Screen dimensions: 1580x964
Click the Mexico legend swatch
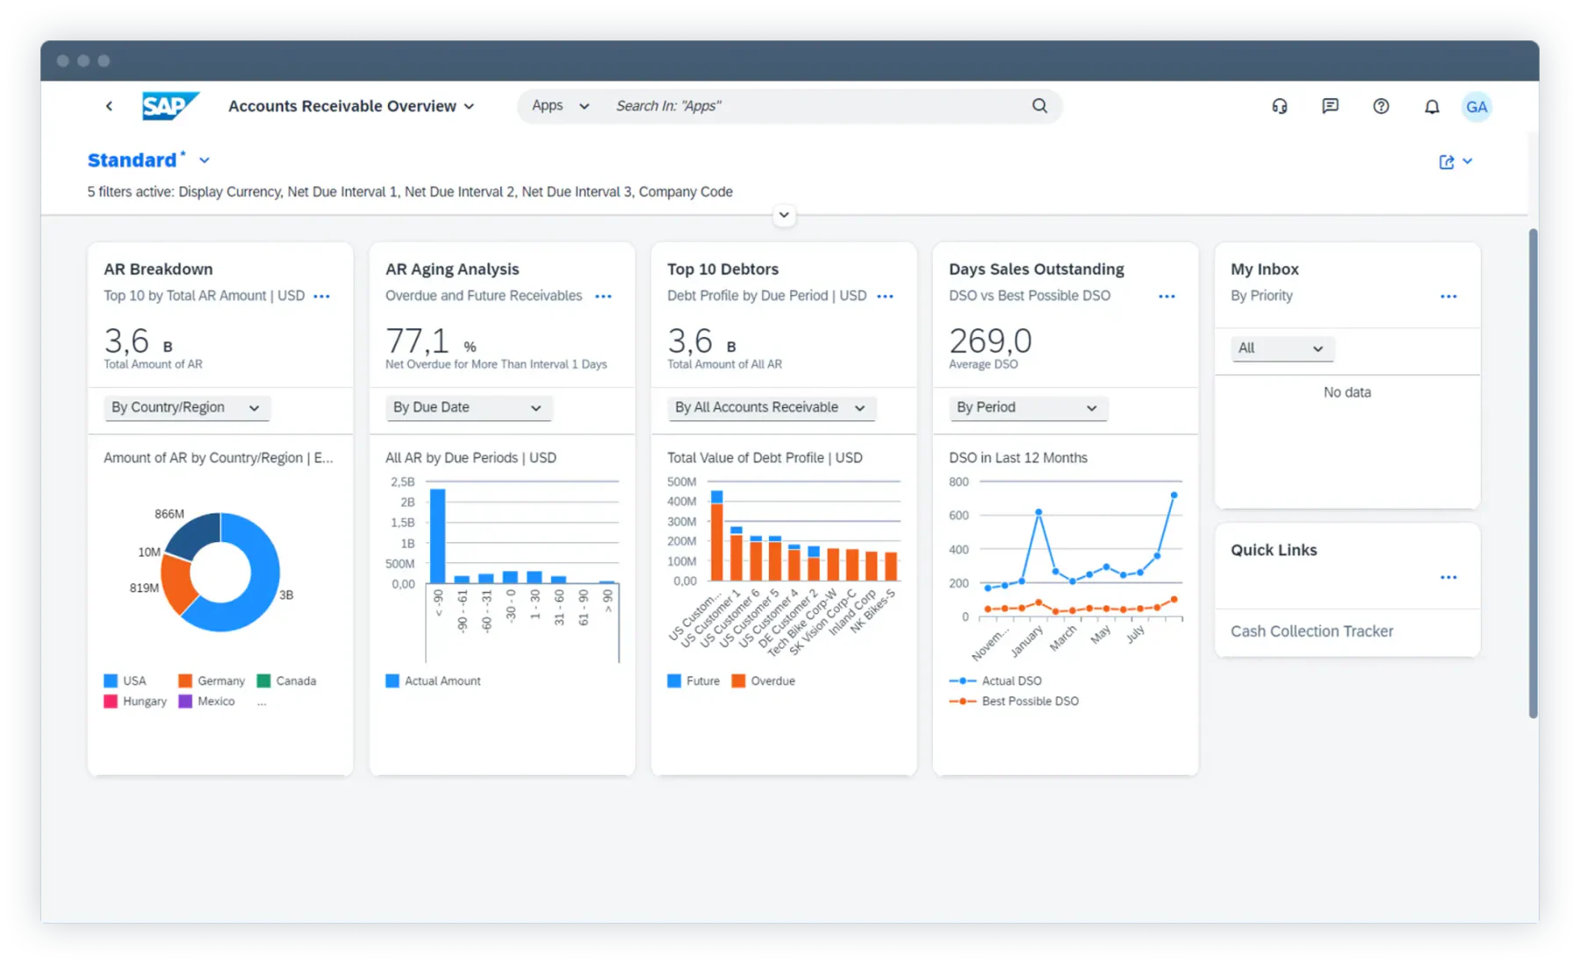point(185,702)
